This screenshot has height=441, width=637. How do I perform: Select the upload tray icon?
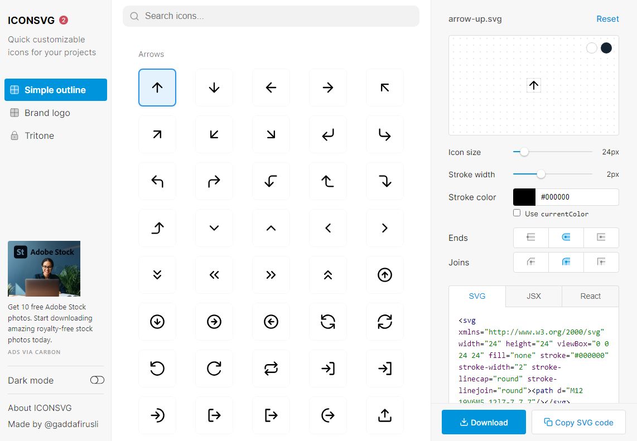[385, 415]
